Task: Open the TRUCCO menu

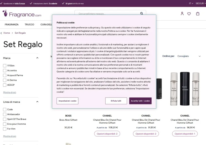Action: pos(29,24)
